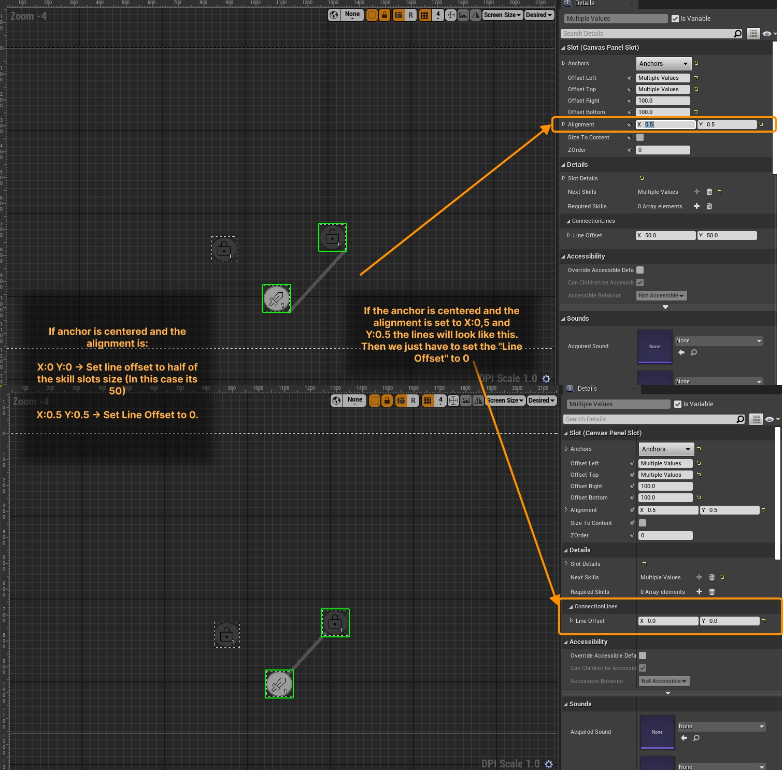Select the lower Details tab
The width and height of the screenshot is (783, 770).
coord(587,389)
